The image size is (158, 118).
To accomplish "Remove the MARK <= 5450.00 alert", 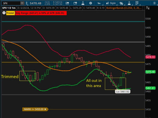I will click(45, 109).
